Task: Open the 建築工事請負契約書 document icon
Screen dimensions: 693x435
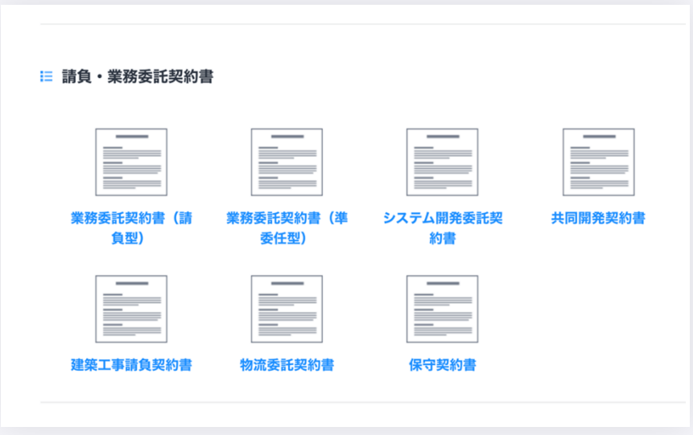Action: tap(131, 309)
